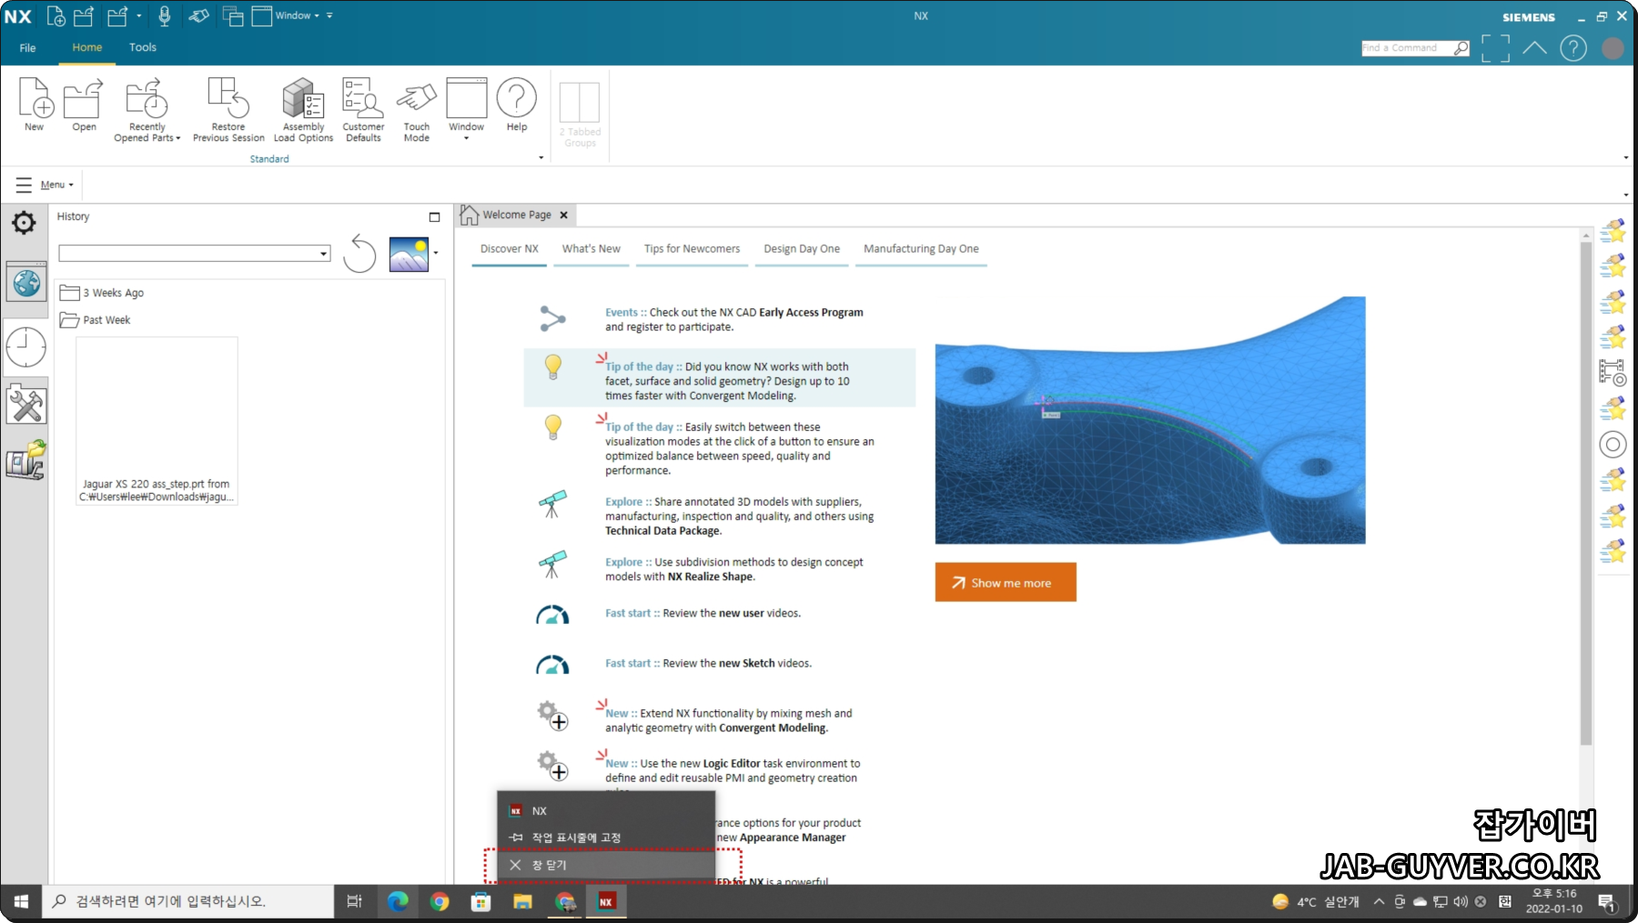Open the Jaguar XS 220 ass_step.prt thumbnail
1638x923 pixels.
click(x=157, y=421)
